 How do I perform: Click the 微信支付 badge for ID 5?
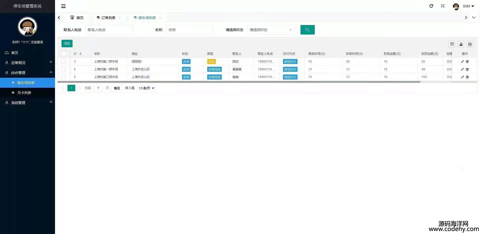coord(290,77)
